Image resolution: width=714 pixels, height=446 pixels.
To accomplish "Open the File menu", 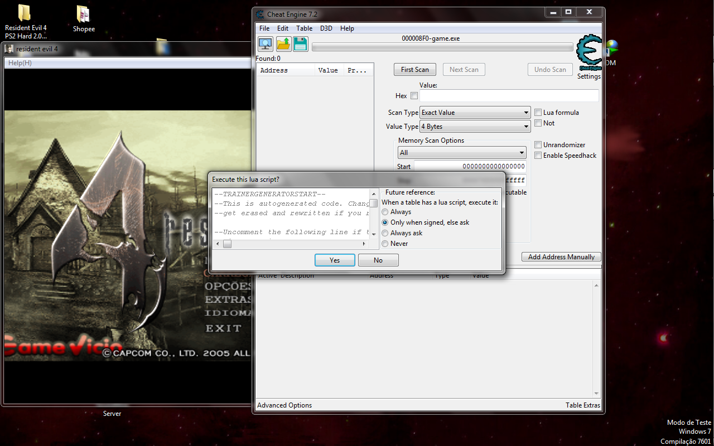I will [264, 28].
